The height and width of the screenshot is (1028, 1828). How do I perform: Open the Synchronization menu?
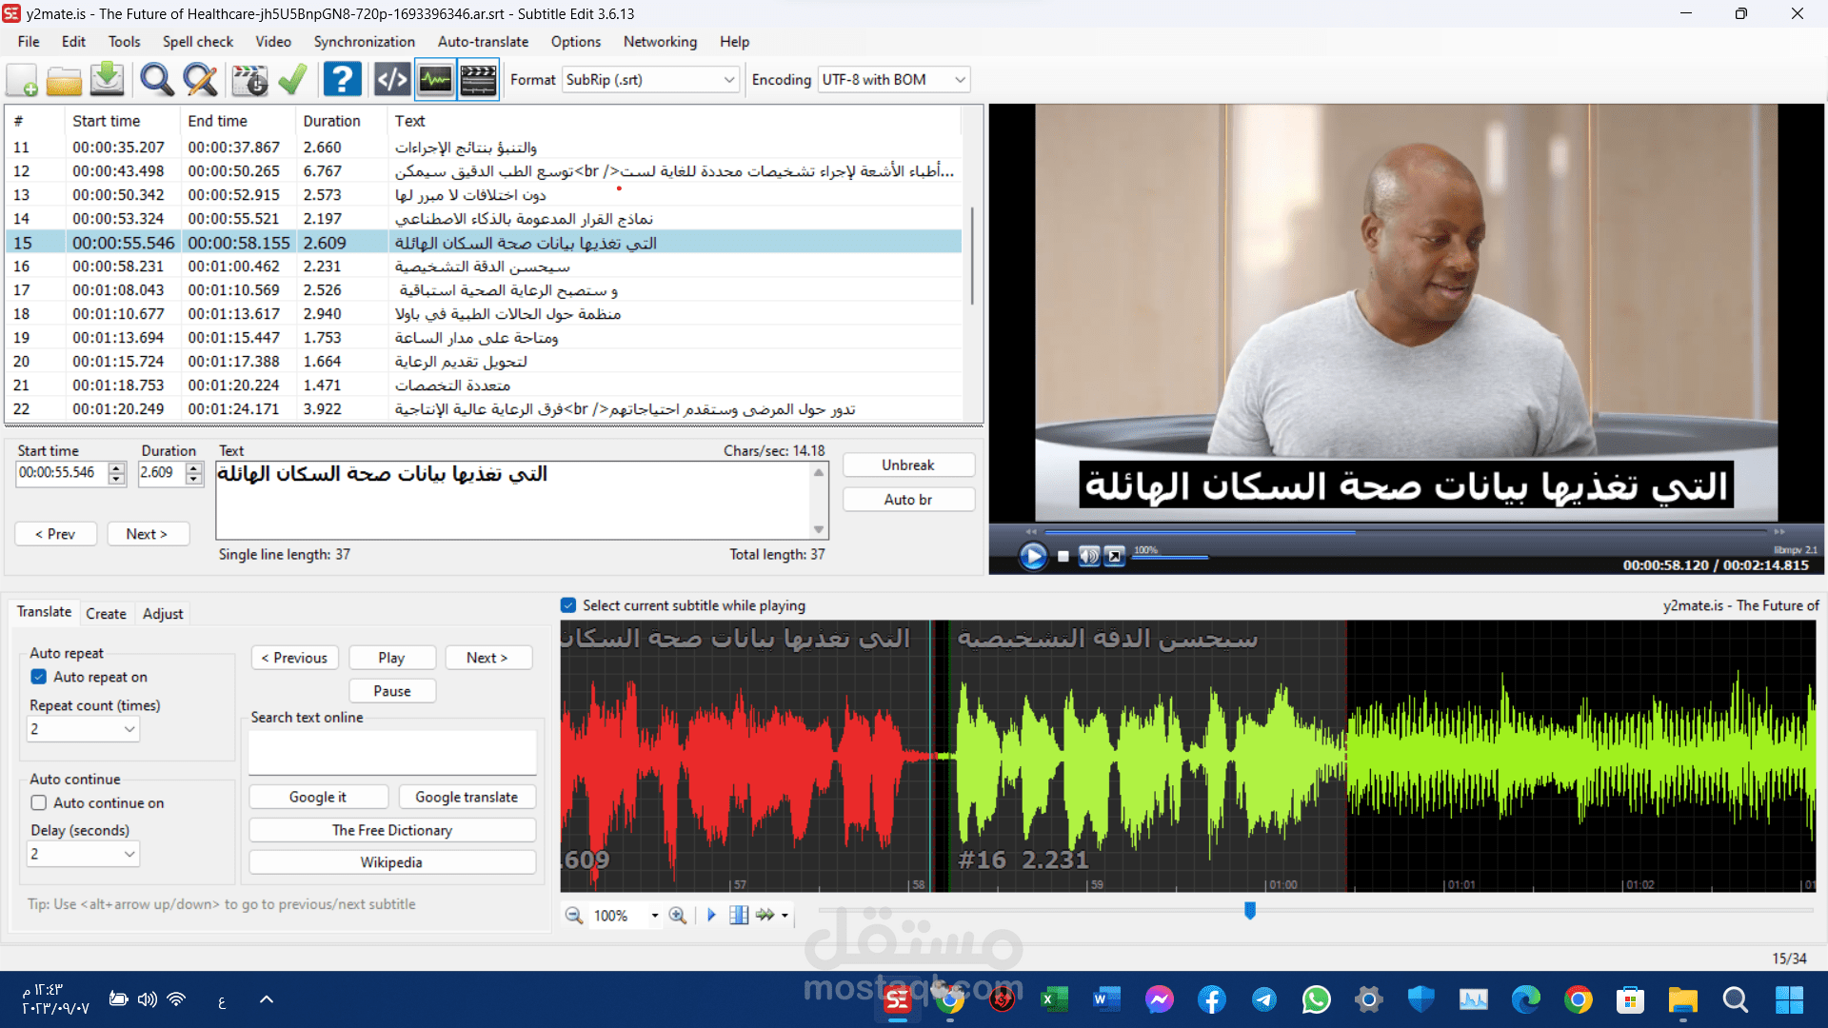click(x=365, y=42)
